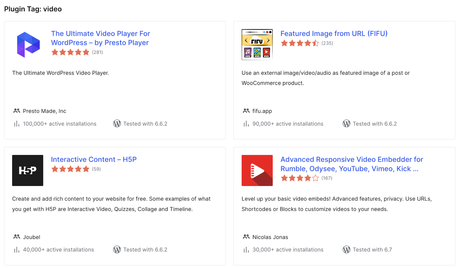Click '40,000+ active installations' text
Screen dimensions: 459x268
pos(59,250)
